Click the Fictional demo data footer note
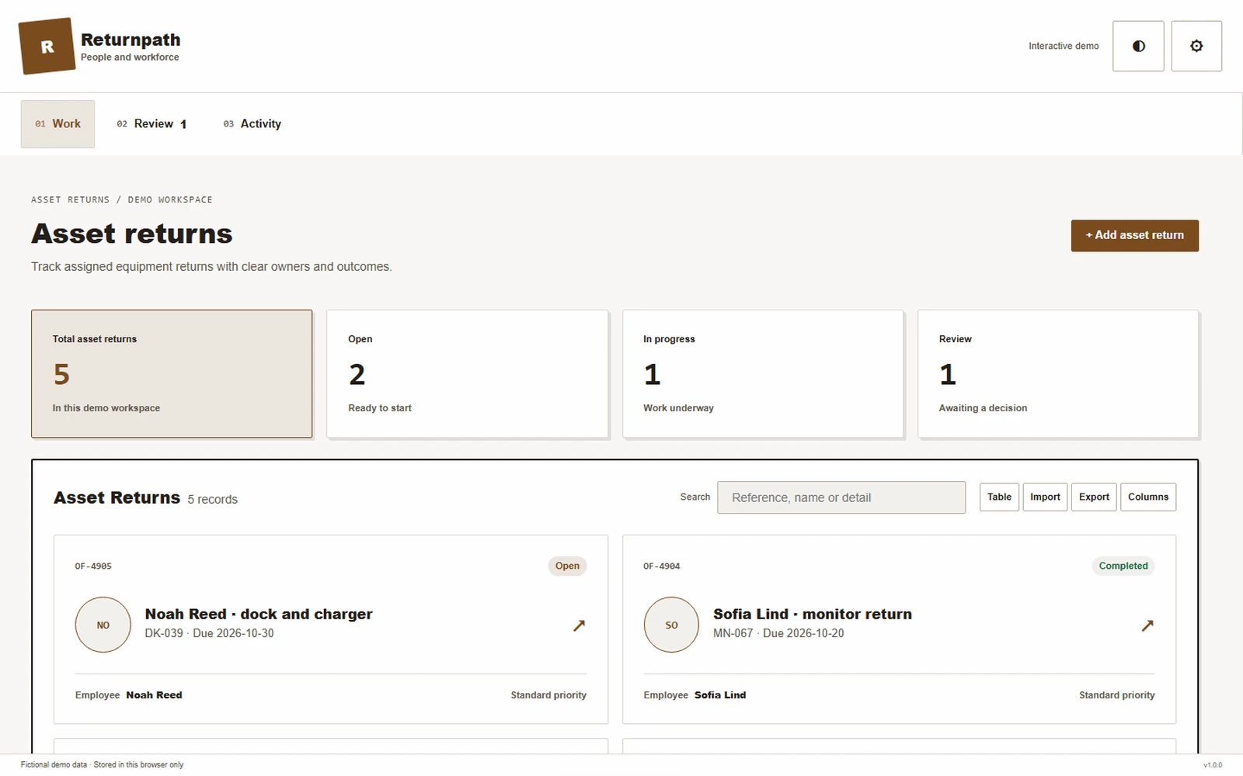1243x776 pixels. (x=102, y=765)
